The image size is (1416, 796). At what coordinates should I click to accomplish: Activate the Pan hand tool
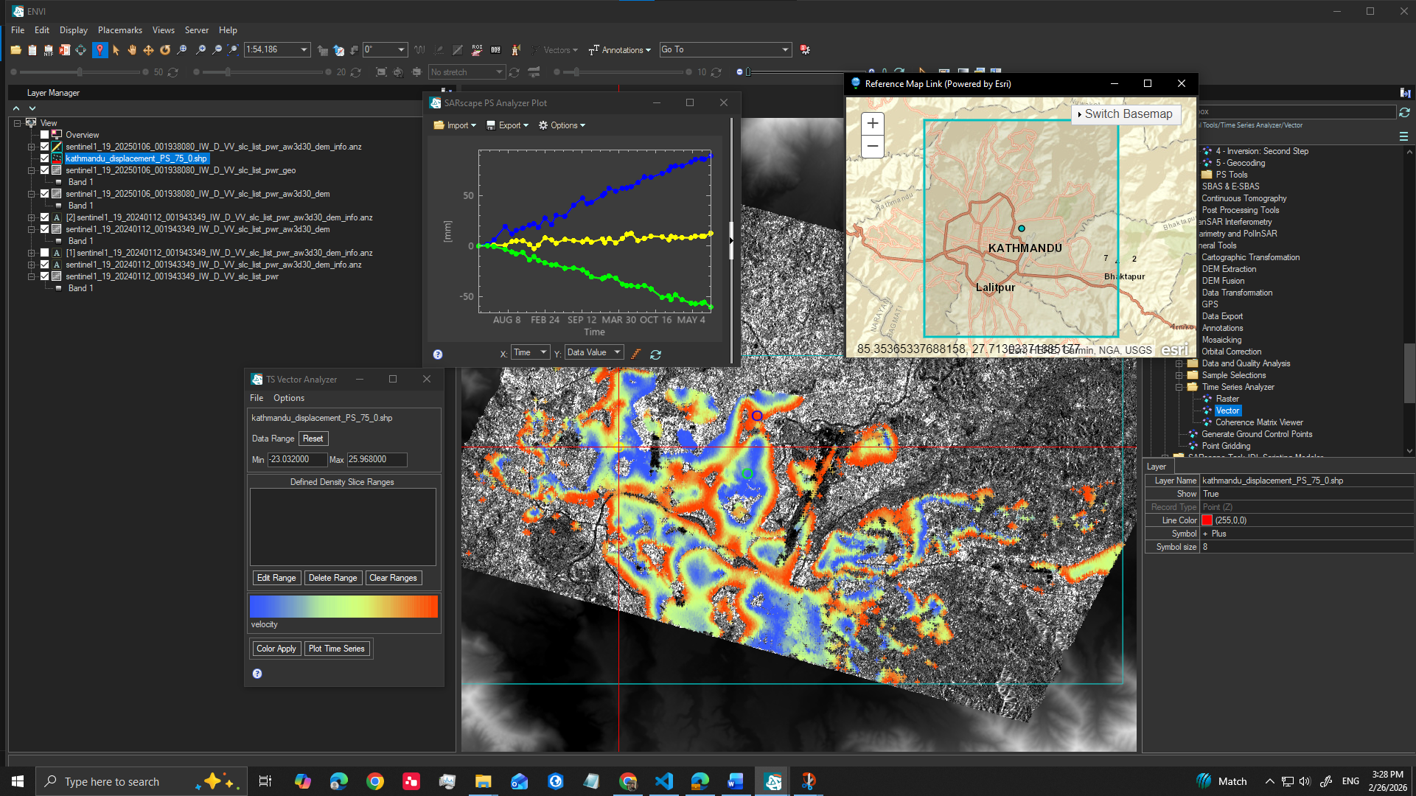click(x=131, y=49)
